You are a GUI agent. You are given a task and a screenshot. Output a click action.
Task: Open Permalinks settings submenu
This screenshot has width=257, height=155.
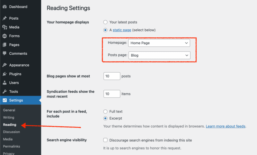tap(11, 146)
